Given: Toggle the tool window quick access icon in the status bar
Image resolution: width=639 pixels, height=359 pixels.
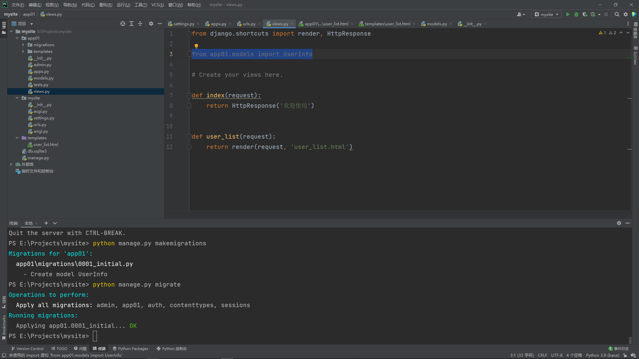Looking at the screenshot, I should [4, 355].
